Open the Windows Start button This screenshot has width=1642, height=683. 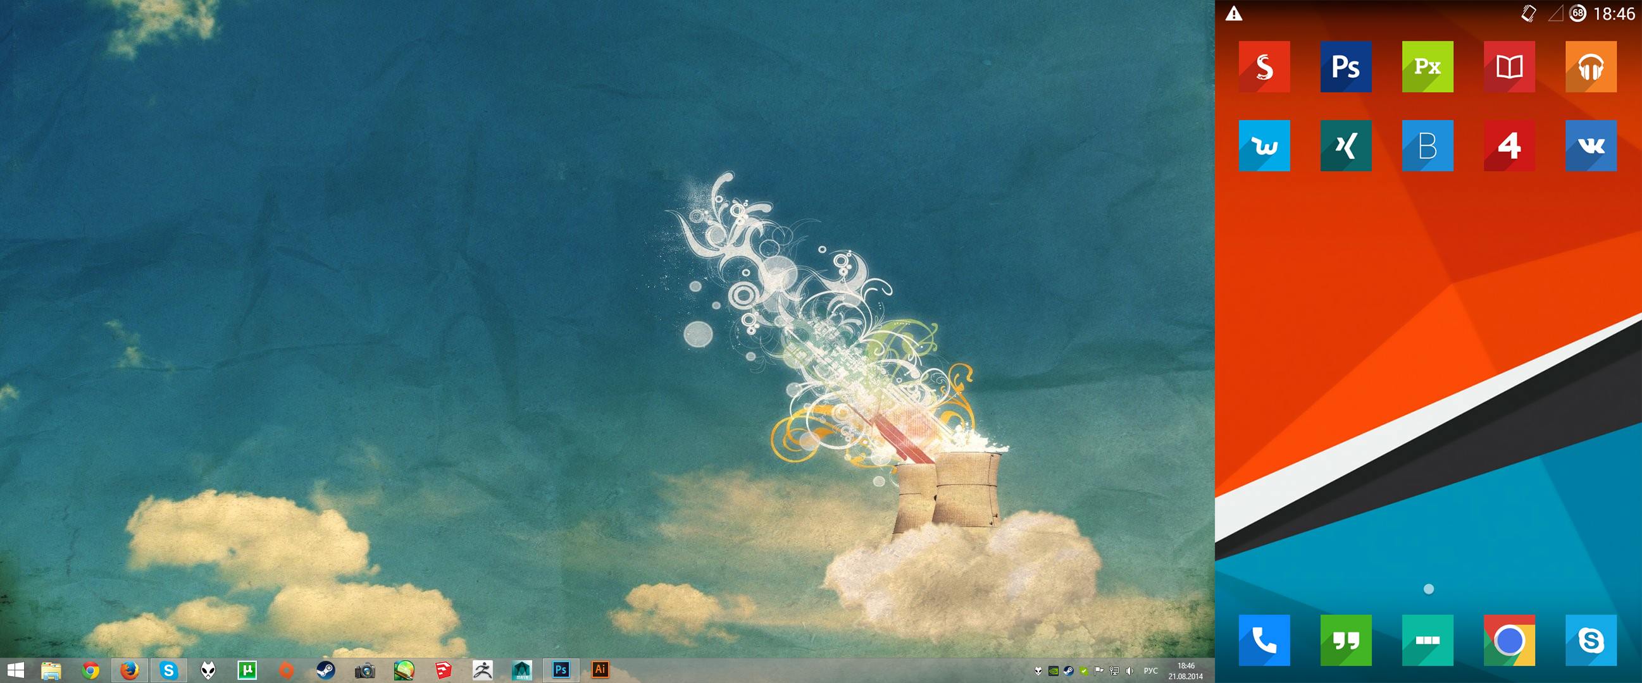(15, 670)
